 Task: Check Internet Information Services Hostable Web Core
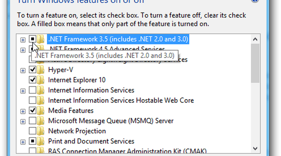[x=32, y=100]
